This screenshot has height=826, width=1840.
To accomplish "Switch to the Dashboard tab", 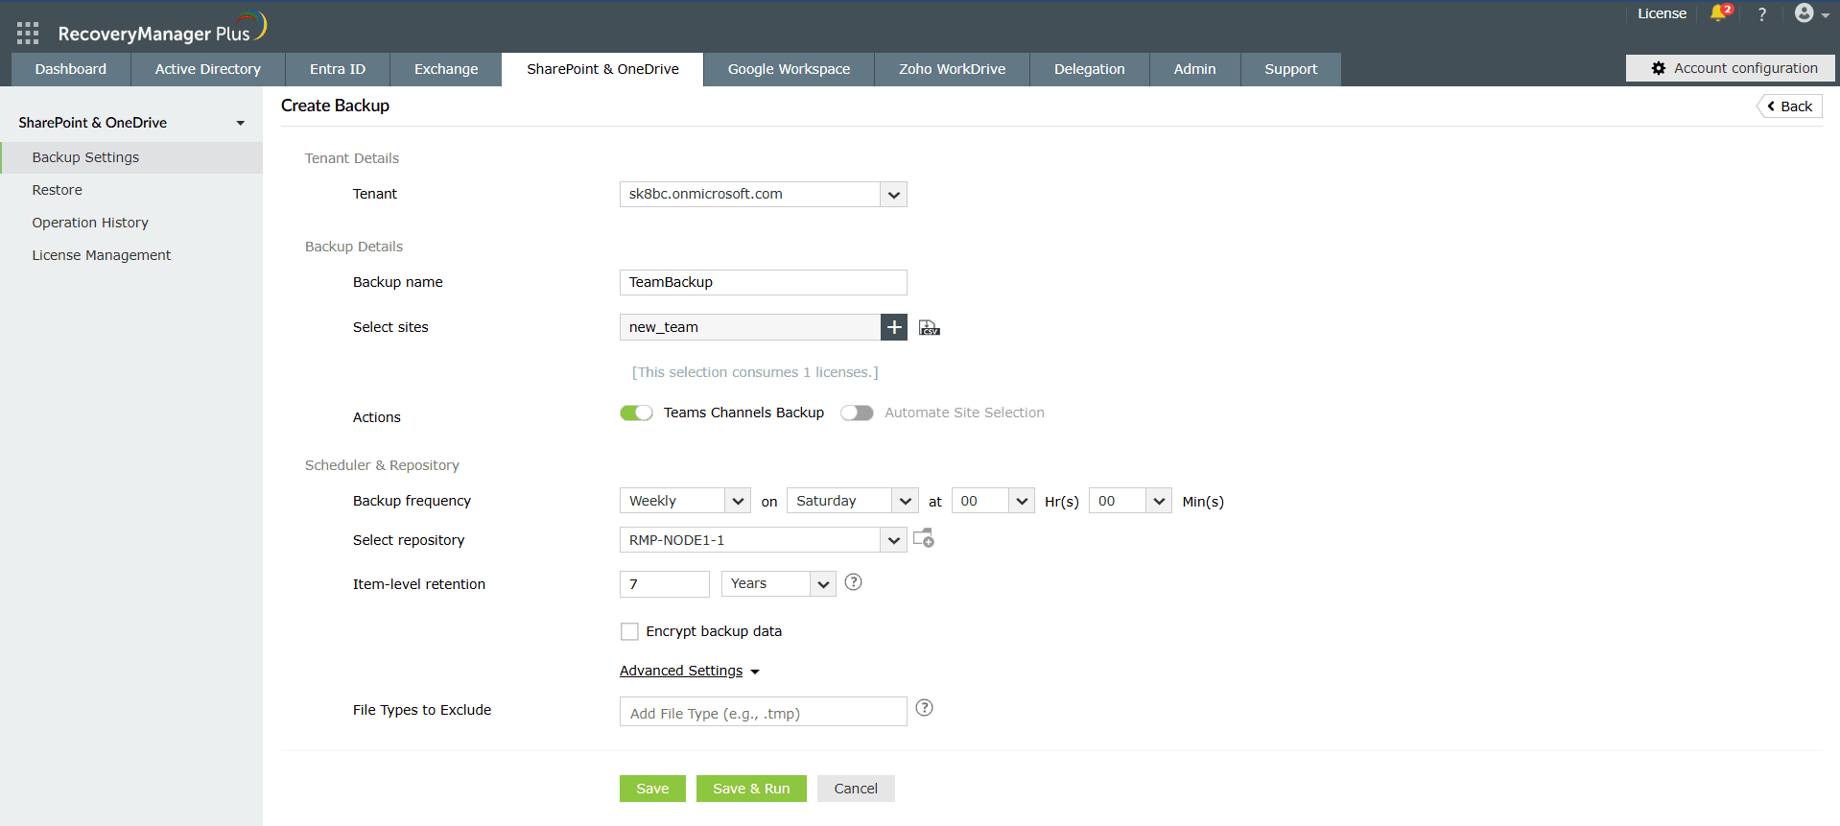I will tap(71, 69).
